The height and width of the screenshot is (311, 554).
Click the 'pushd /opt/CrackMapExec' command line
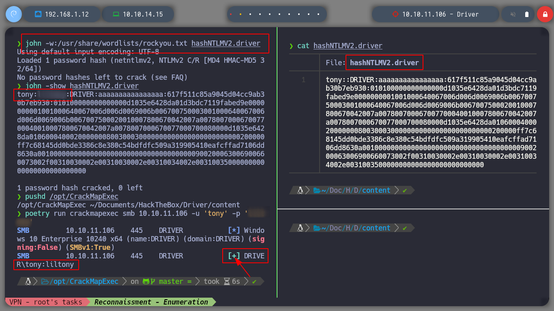pos(72,196)
